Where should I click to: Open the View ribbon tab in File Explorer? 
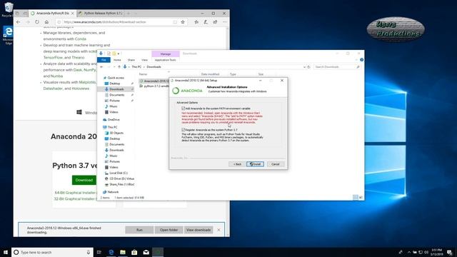(144, 60)
